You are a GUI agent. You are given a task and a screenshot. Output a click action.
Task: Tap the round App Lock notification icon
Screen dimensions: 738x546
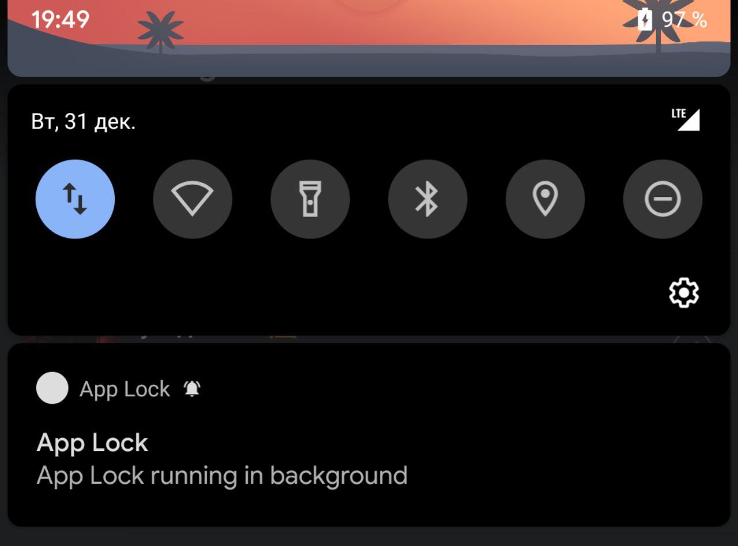point(52,388)
